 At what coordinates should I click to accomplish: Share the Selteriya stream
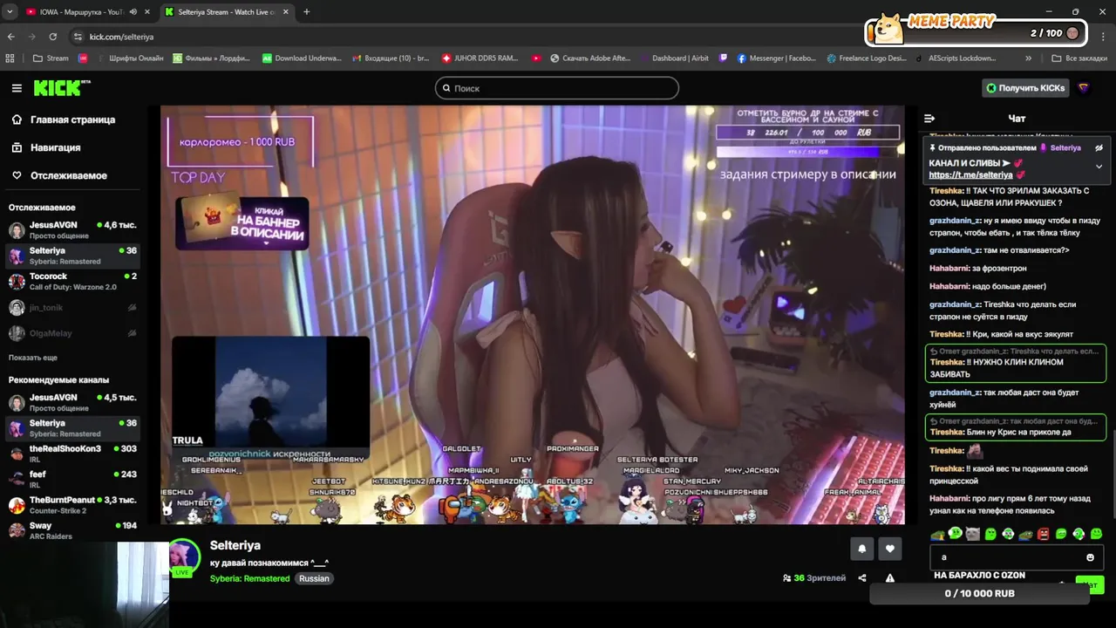862,578
